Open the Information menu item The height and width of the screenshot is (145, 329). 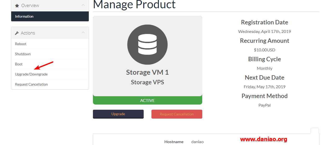click(50, 16)
